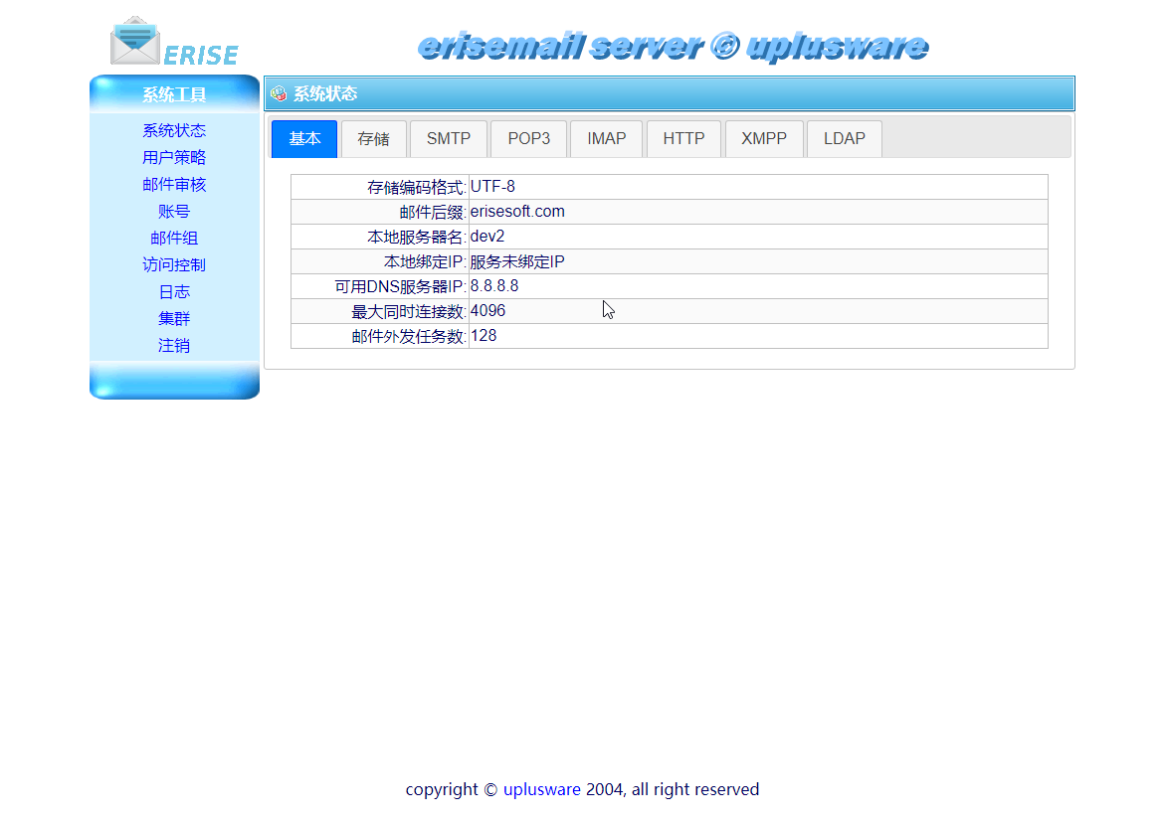The image size is (1165, 823).
Task: Click the 最大同时连接数 label
Action: click(408, 312)
